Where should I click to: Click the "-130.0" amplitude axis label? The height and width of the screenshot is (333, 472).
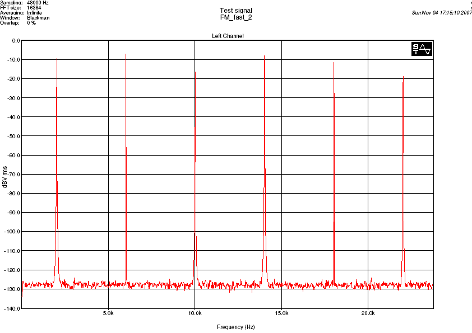12,289
